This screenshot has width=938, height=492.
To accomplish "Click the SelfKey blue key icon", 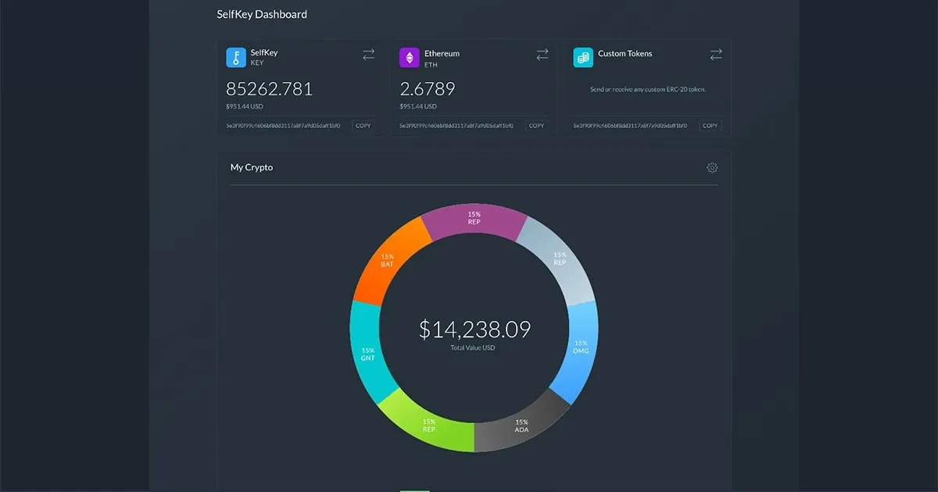I will point(236,58).
